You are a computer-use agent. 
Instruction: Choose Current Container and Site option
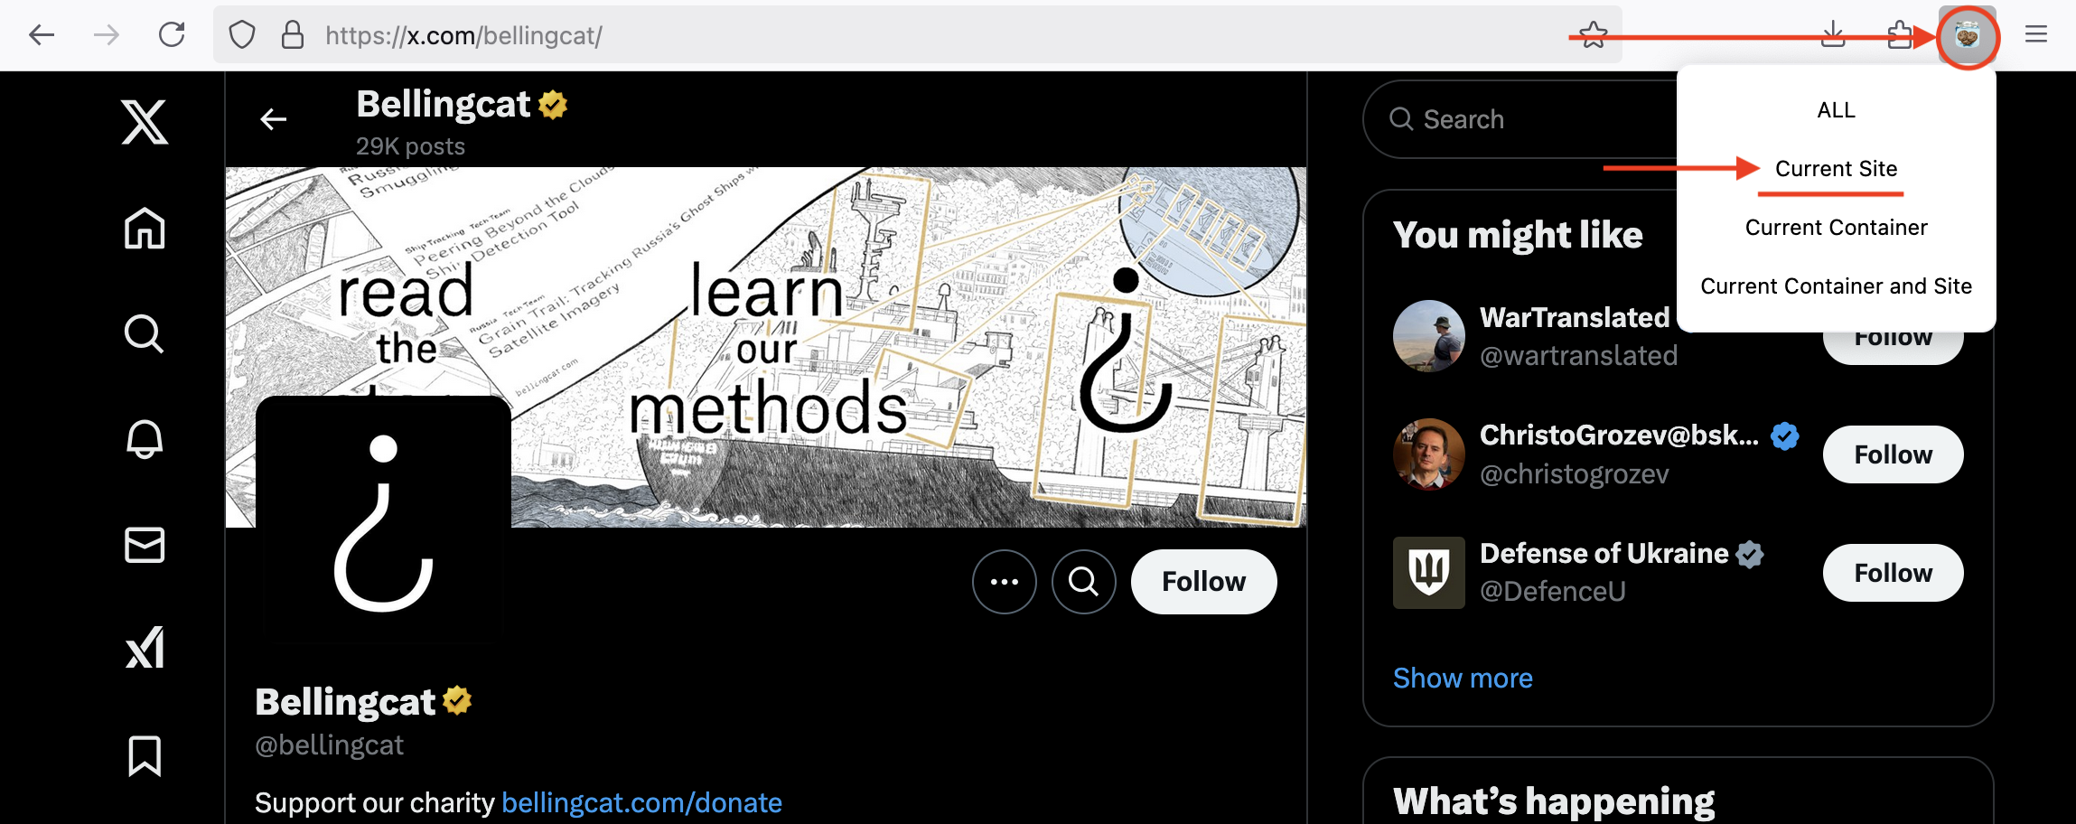(x=1836, y=286)
